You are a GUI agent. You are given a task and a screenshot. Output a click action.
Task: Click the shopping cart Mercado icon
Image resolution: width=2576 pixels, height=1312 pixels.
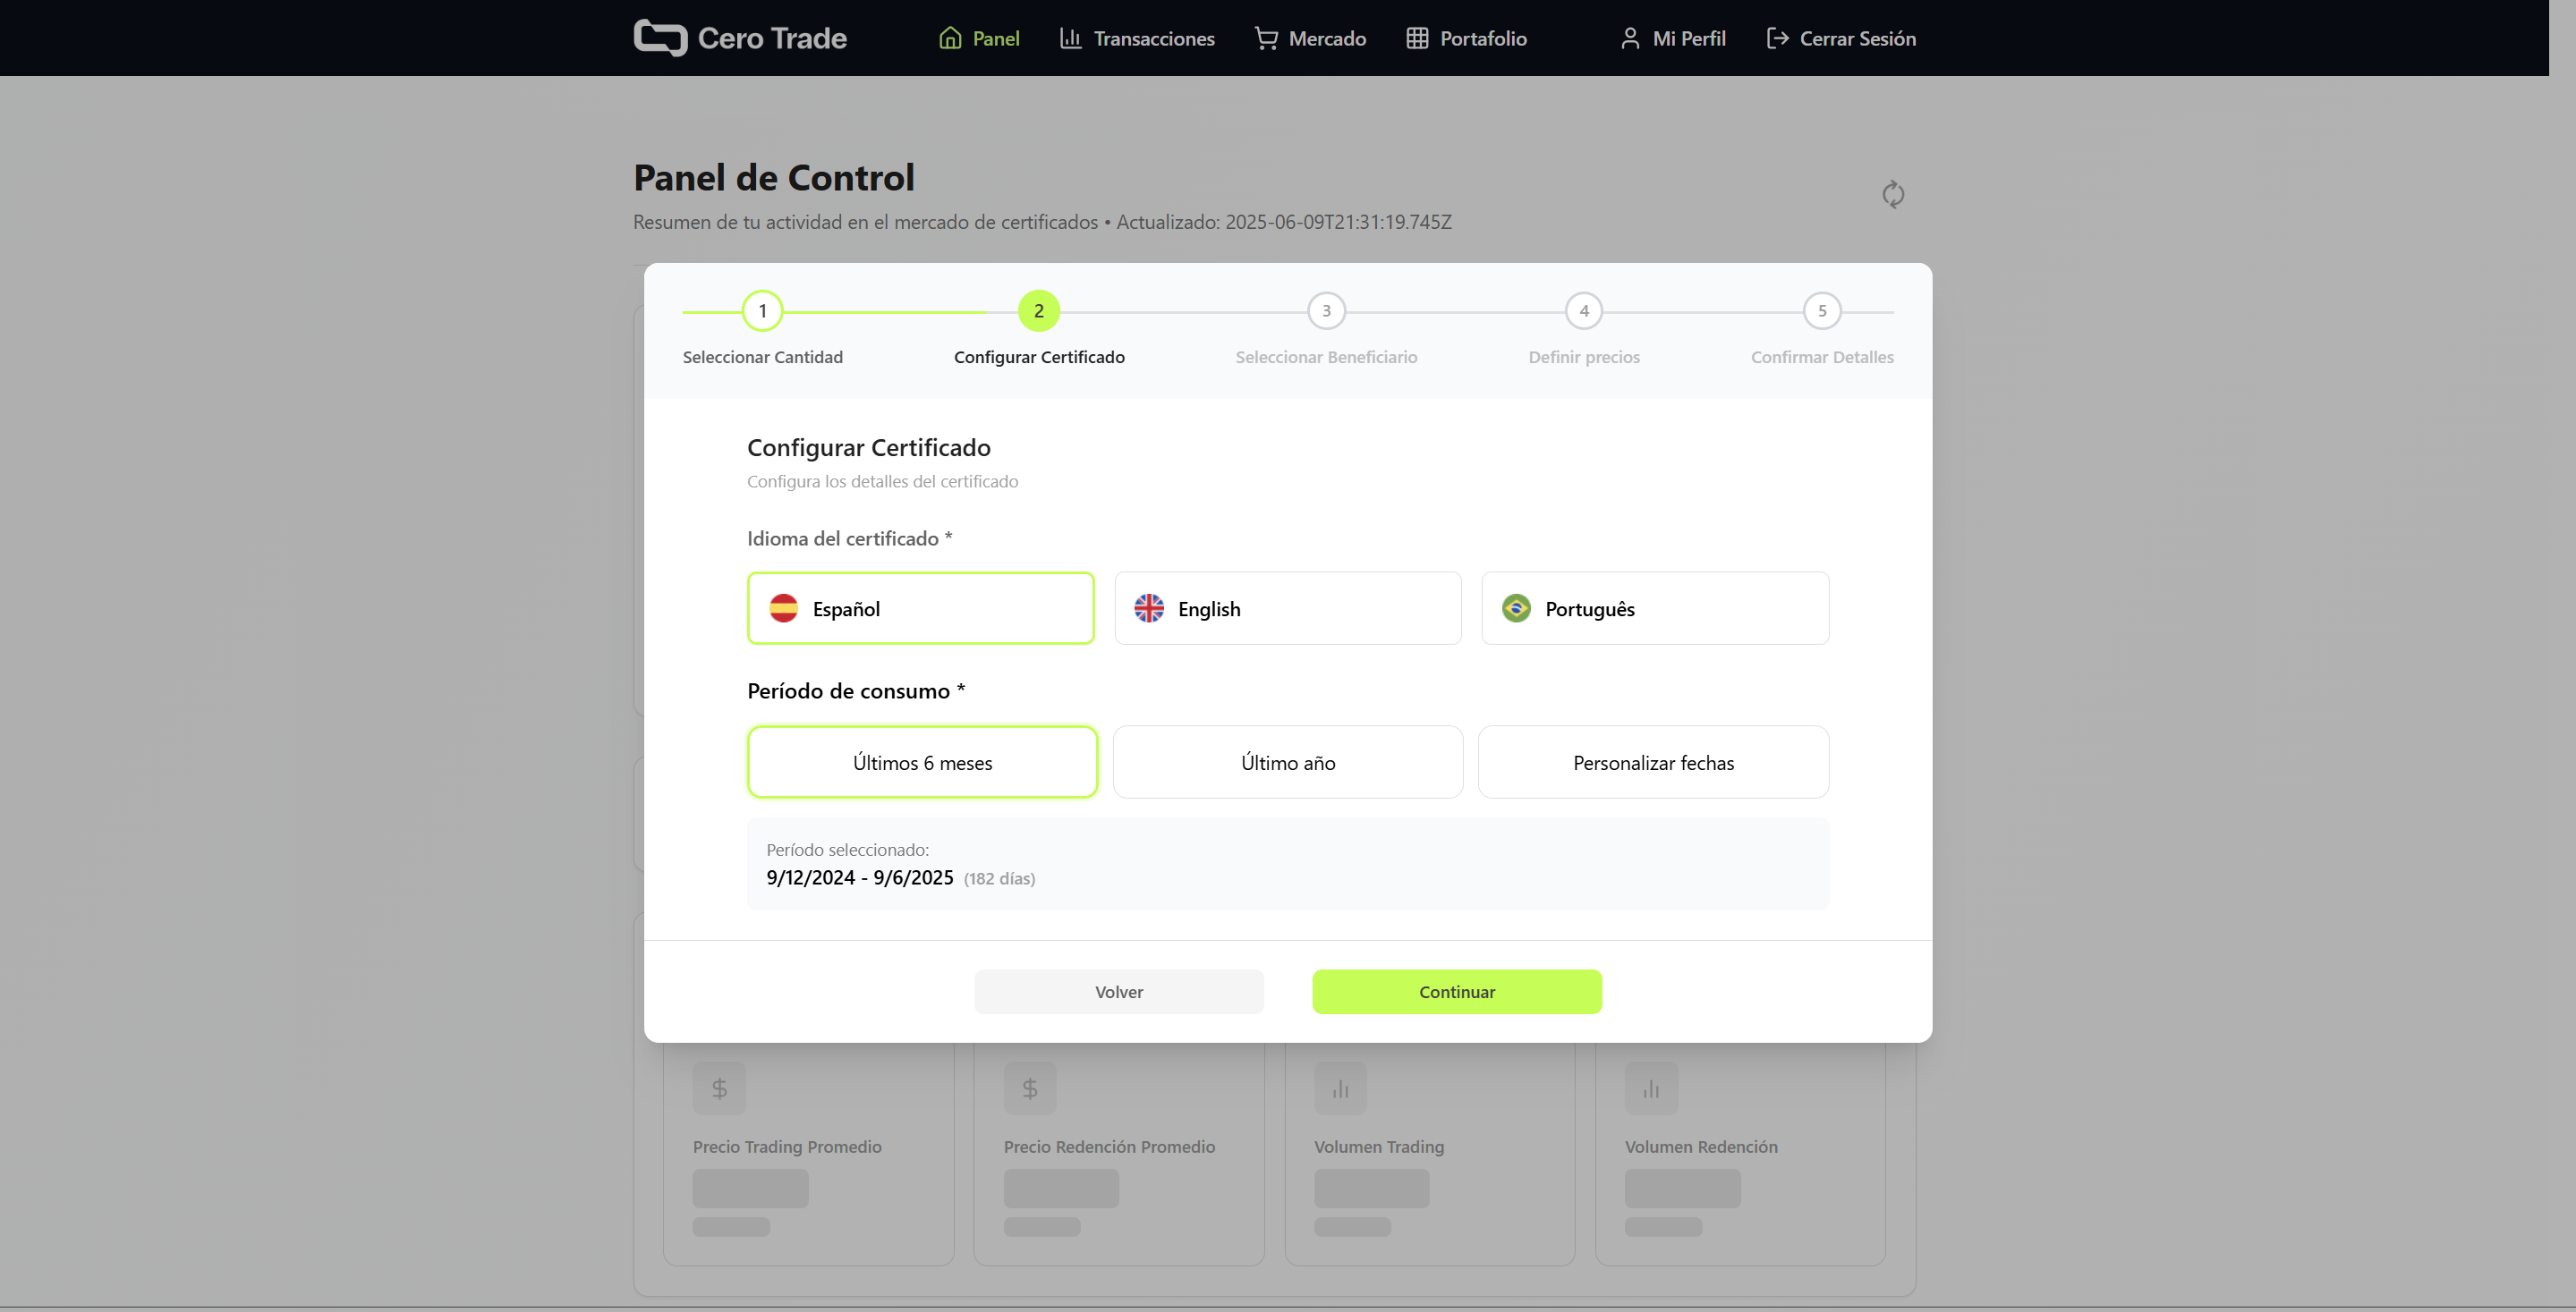coord(1266,38)
